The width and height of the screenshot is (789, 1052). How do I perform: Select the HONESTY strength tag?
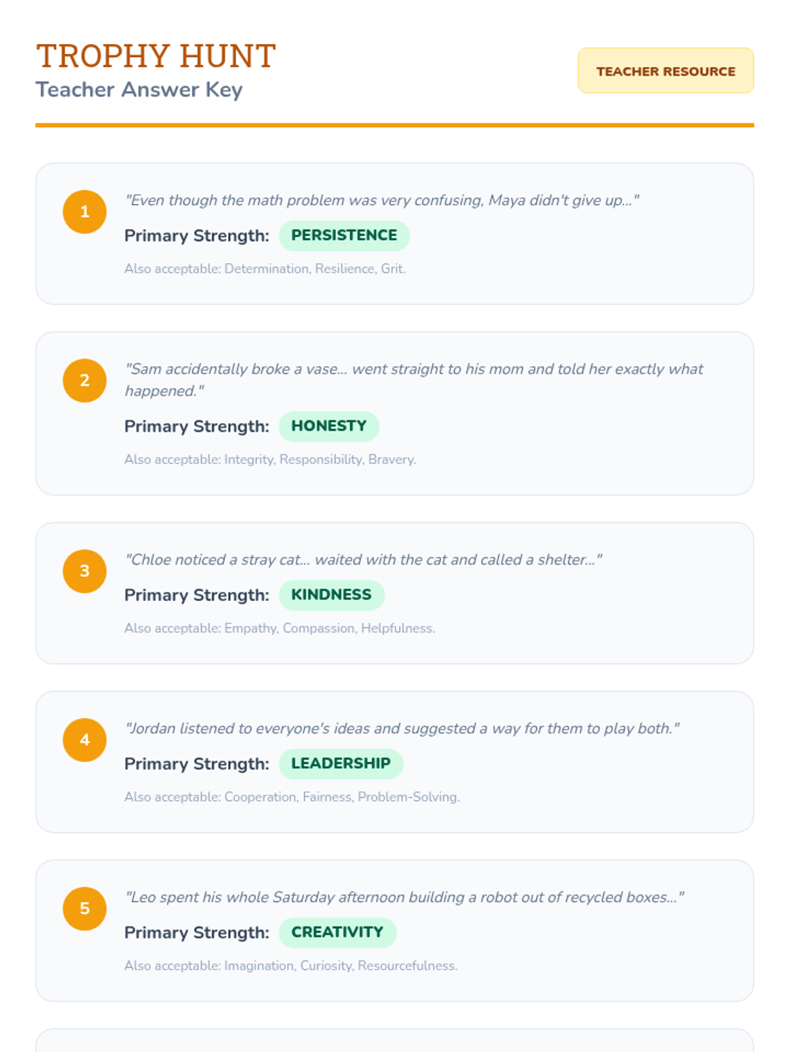click(329, 426)
